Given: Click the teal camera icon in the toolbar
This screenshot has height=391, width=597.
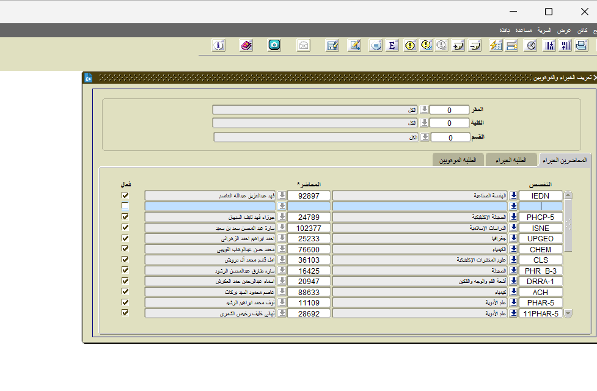Looking at the screenshot, I should click(275, 45).
